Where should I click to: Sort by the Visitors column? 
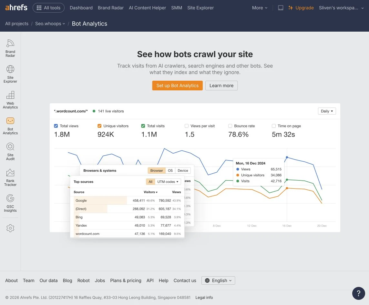[x=151, y=192]
